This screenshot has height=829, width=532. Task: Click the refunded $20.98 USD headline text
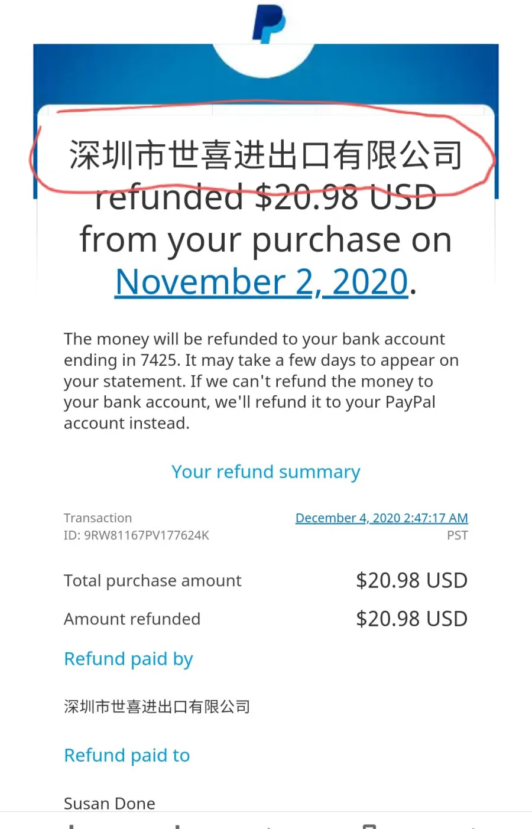(265, 197)
